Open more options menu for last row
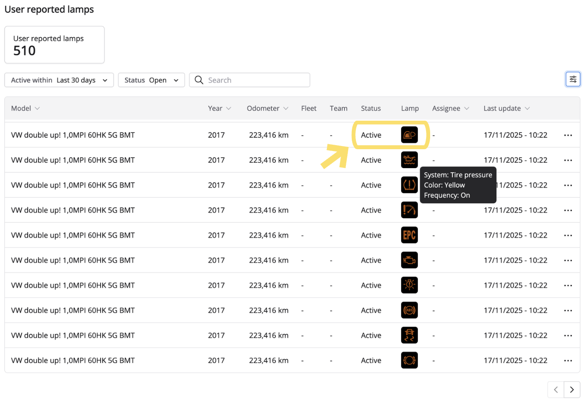Screen dimensions: 585x406 click(568, 361)
